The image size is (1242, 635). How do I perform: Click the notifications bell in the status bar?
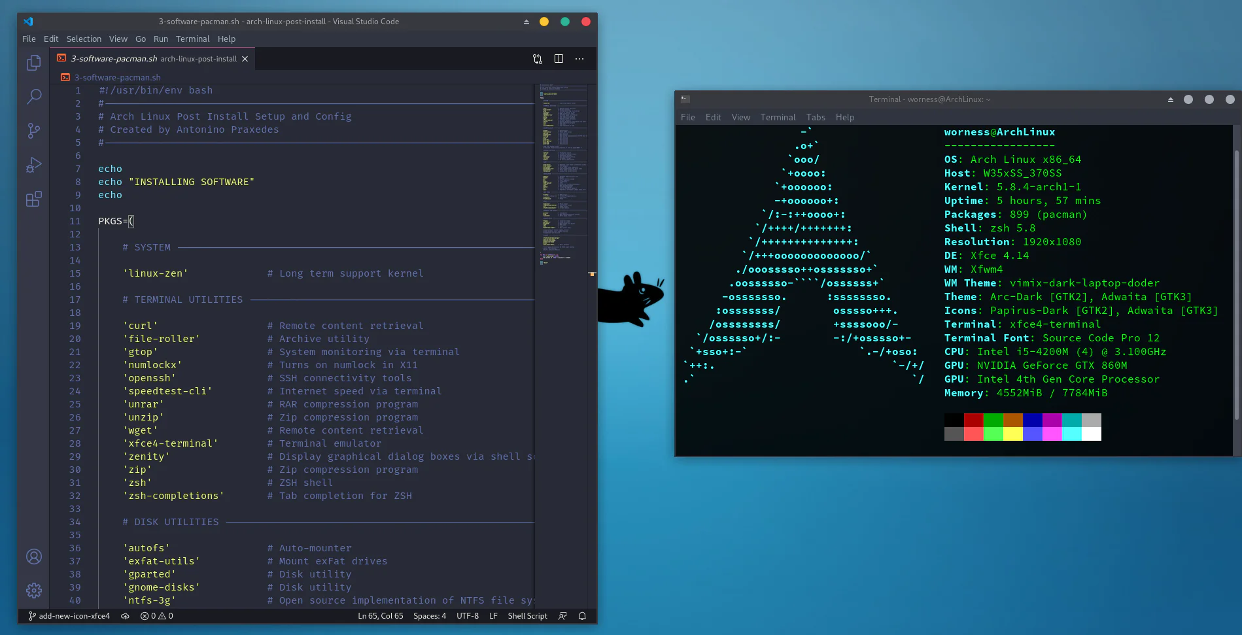click(x=582, y=615)
